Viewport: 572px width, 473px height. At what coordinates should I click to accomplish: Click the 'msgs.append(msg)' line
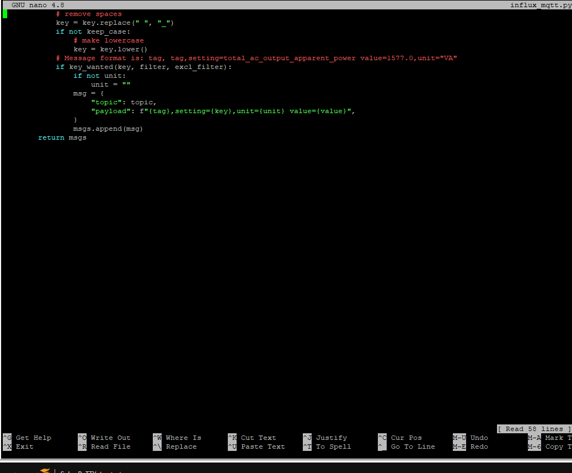tap(108, 129)
